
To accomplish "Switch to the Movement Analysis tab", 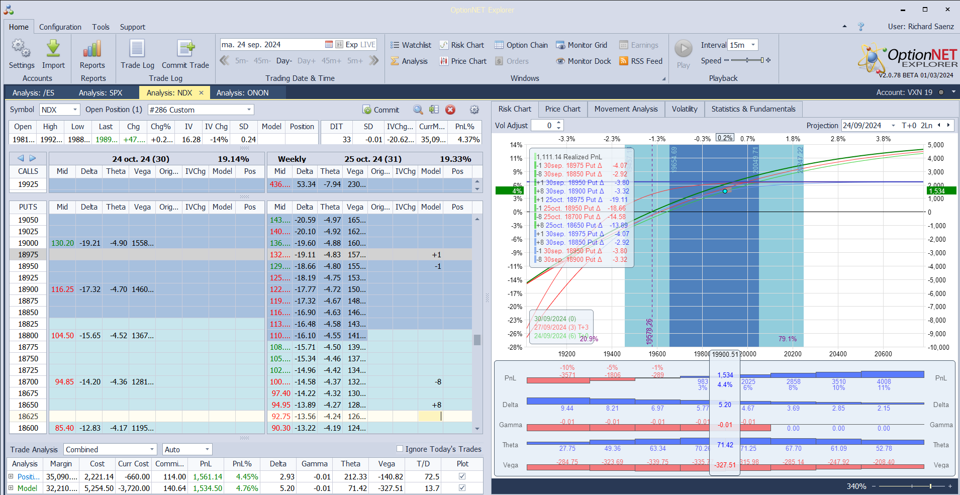I will pyautogui.click(x=626, y=109).
